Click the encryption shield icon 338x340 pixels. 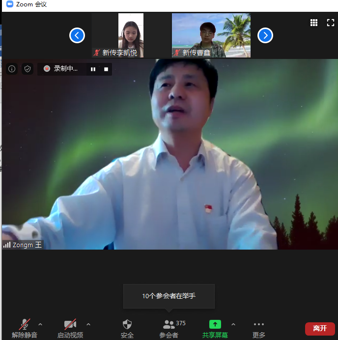point(28,69)
